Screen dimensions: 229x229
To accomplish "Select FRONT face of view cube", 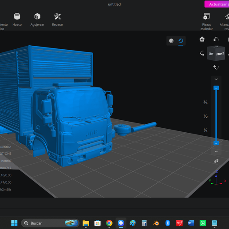I will (x=220, y=54).
